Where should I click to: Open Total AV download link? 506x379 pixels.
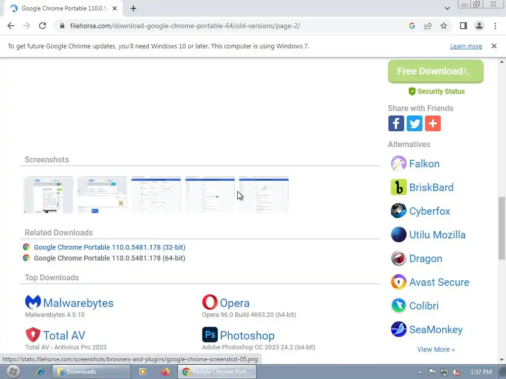click(x=64, y=336)
